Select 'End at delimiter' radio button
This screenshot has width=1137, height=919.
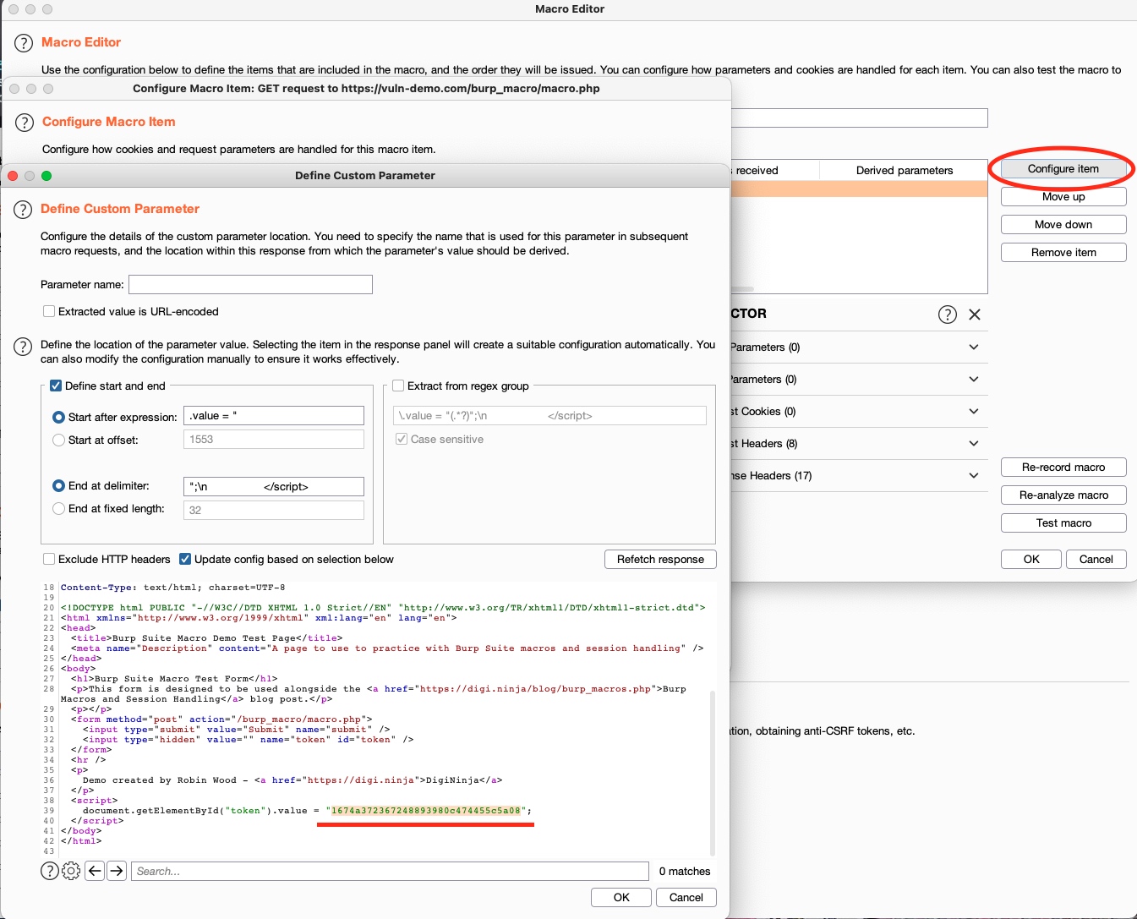[x=59, y=485]
